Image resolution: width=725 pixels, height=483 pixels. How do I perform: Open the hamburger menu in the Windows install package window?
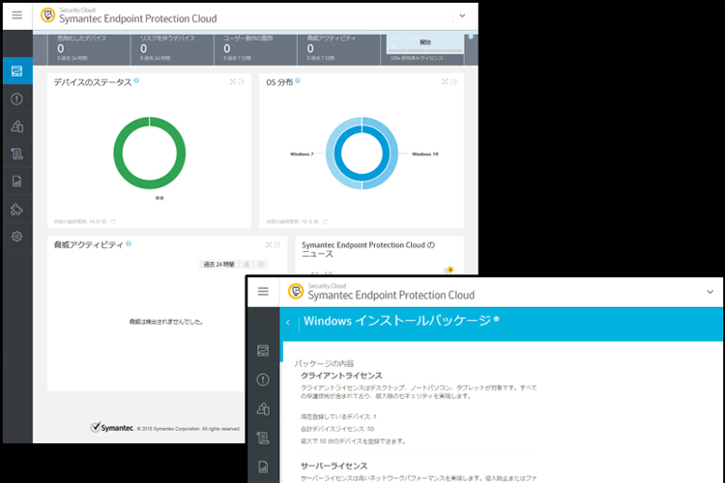pos(263,291)
